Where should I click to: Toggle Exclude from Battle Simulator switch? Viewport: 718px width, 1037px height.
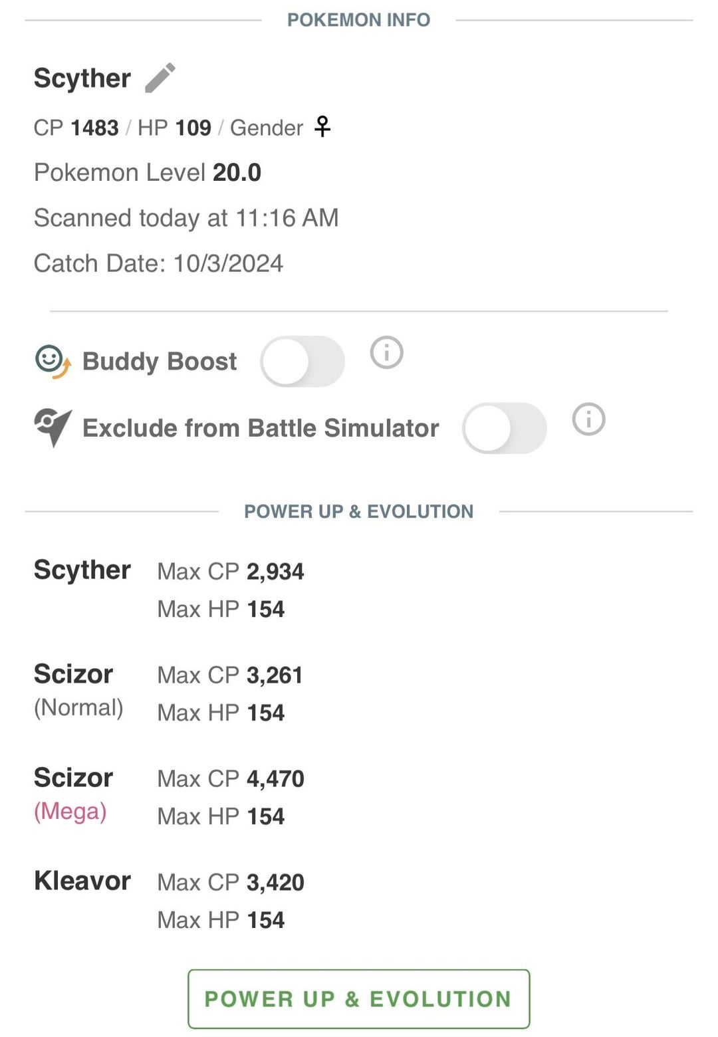(505, 428)
